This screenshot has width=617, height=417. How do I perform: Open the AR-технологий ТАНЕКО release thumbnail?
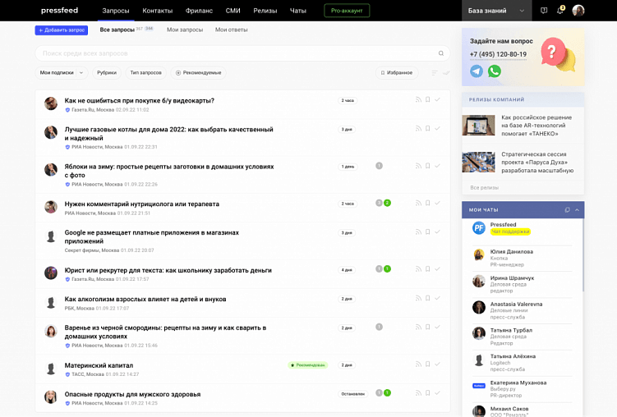tap(478, 125)
